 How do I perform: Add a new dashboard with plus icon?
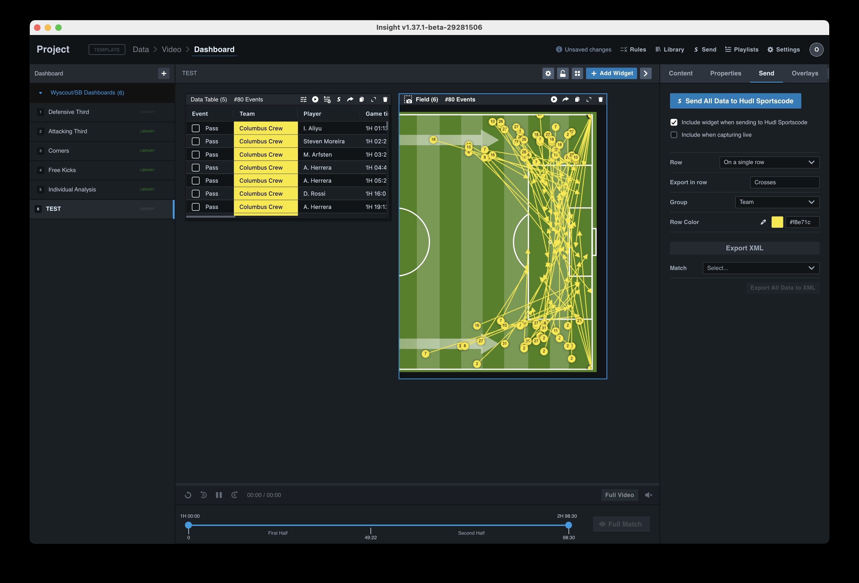pos(164,73)
